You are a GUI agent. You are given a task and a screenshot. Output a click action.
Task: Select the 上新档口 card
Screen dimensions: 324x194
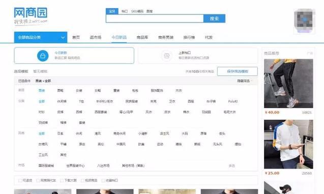pyautogui.click(x=198, y=56)
